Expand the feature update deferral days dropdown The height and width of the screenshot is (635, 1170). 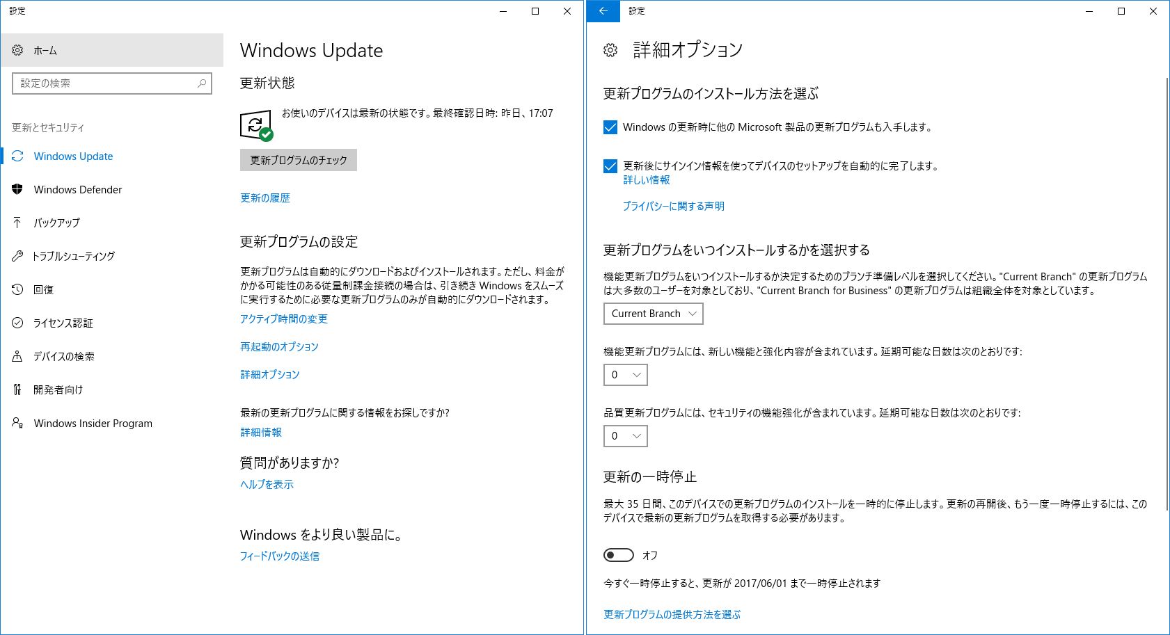tap(625, 375)
